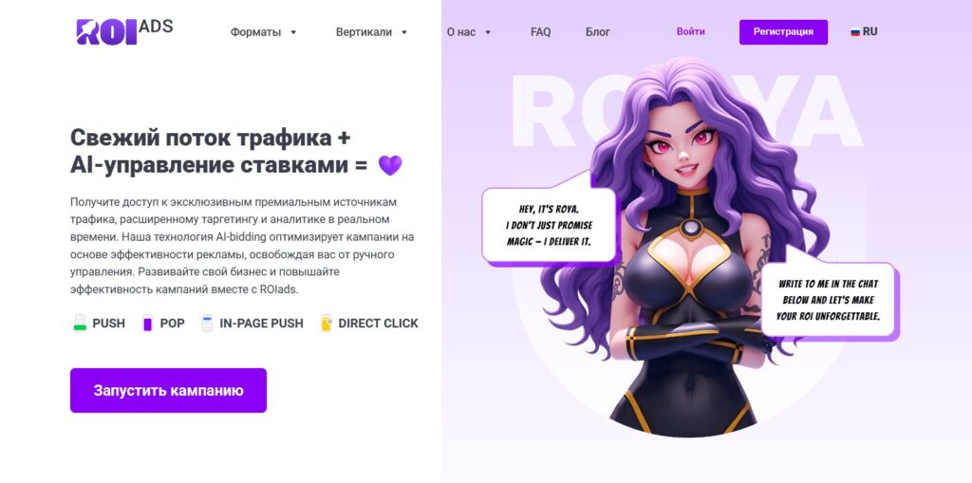Switch language via RU selector

pyautogui.click(x=864, y=31)
